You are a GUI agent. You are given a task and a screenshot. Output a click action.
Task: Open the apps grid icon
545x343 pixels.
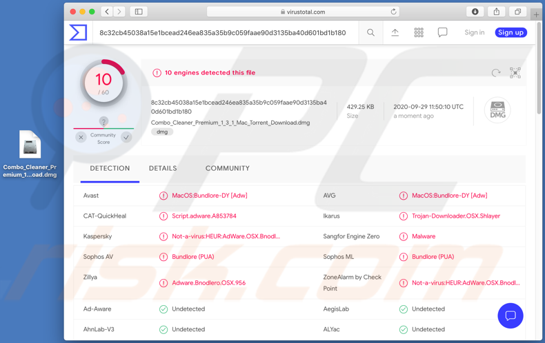pyautogui.click(x=419, y=32)
